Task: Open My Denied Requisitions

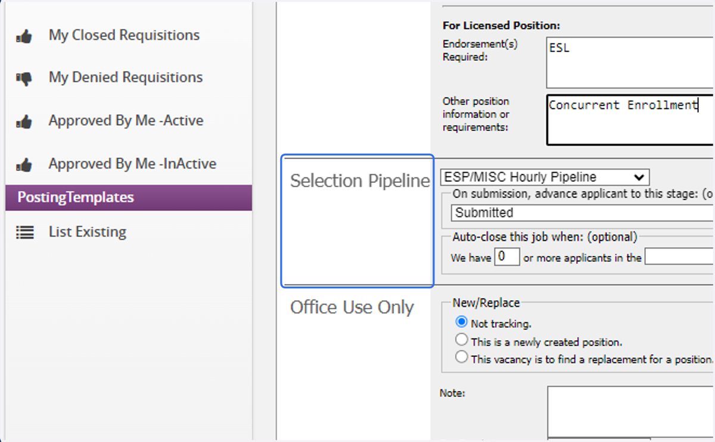Action: 126,77
